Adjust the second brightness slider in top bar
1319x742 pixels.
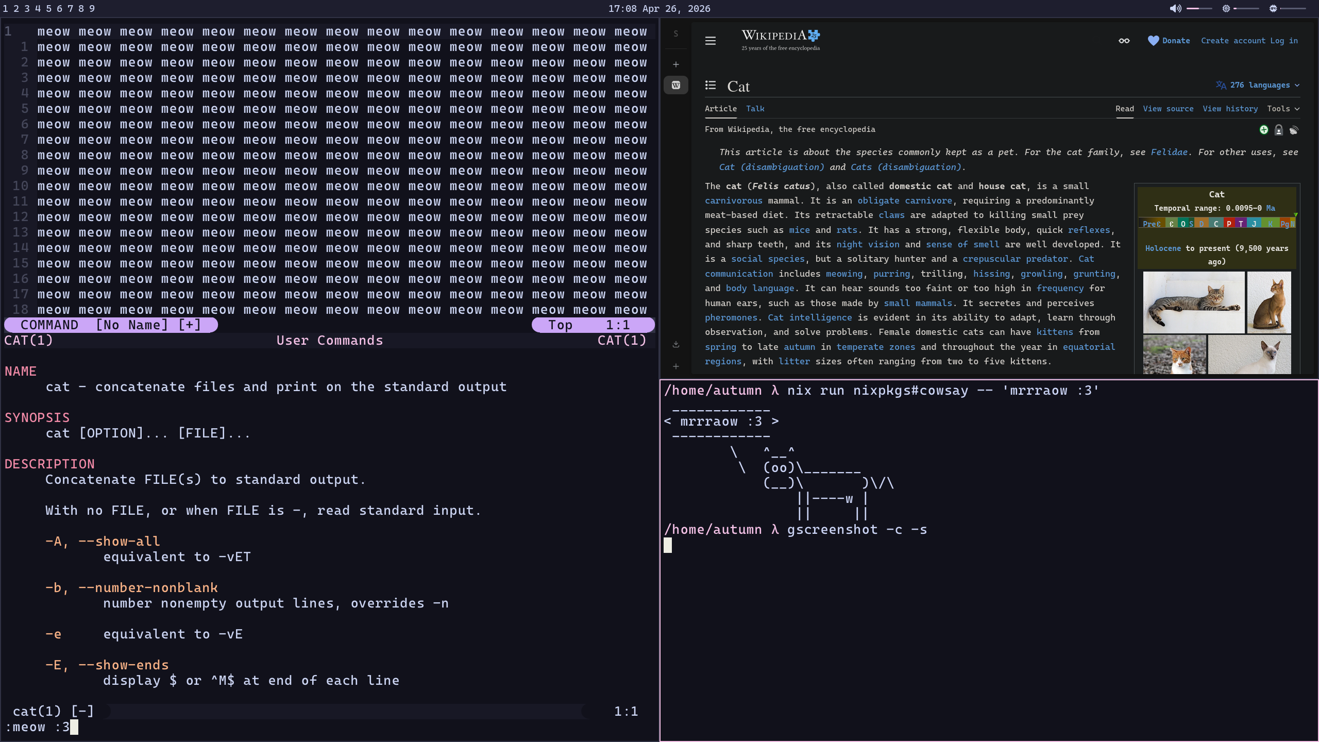click(x=1293, y=9)
